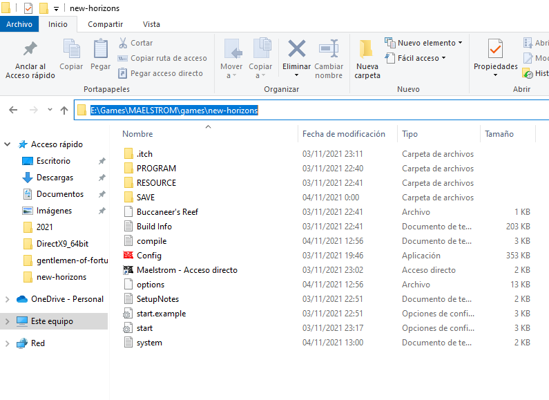The height and width of the screenshot is (400, 549).
Task: Select Imágenes in Quick access
Action: pos(54,211)
